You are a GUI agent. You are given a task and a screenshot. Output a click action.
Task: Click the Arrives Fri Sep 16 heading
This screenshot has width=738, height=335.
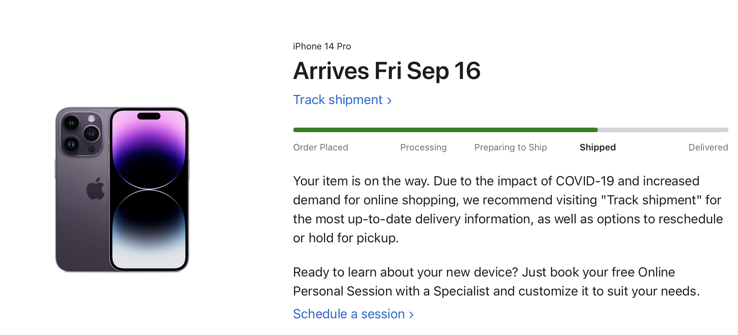(387, 71)
